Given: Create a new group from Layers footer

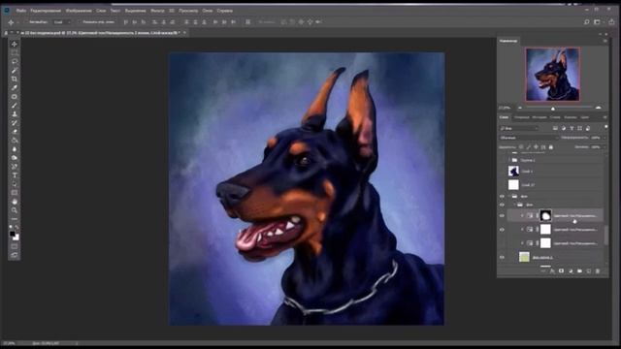Looking at the screenshot, I should point(579,271).
